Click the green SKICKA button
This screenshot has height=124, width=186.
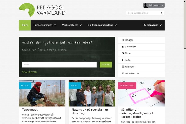pos(106,64)
